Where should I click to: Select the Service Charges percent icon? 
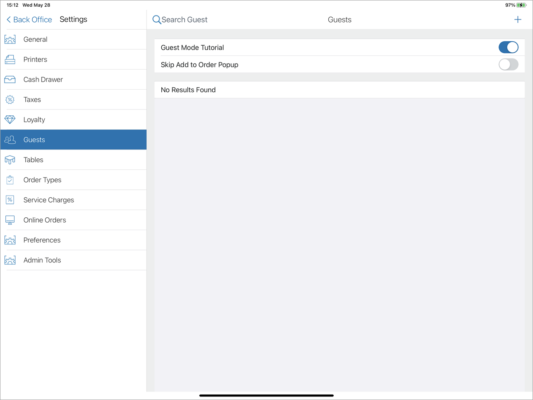pyautogui.click(x=10, y=200)
